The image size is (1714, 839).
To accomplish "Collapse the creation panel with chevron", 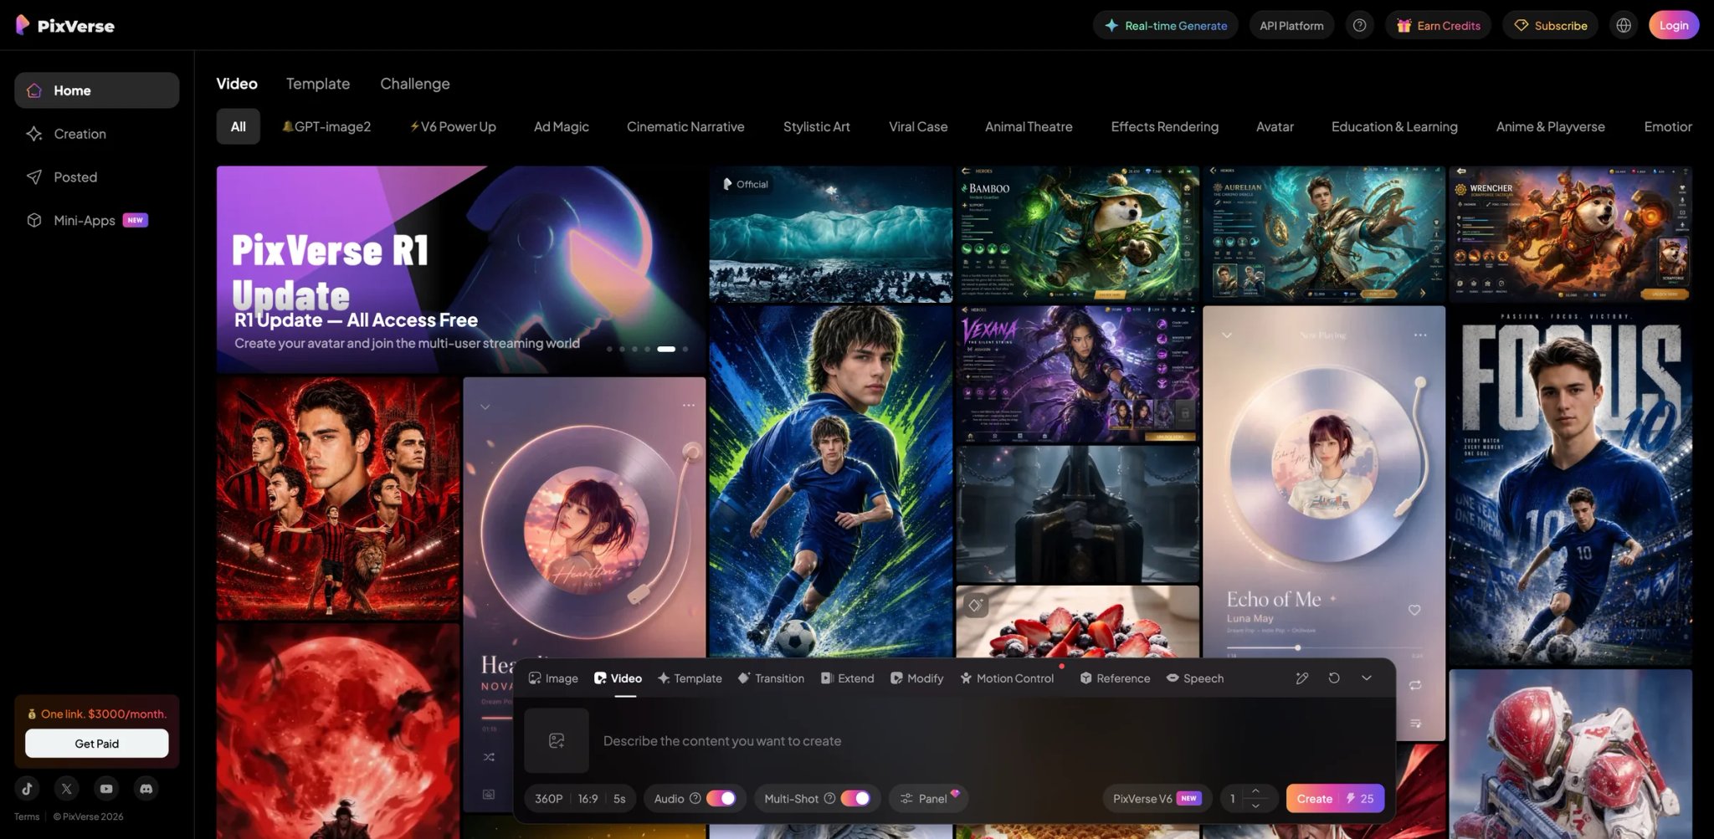I will tap(1367, 678).
